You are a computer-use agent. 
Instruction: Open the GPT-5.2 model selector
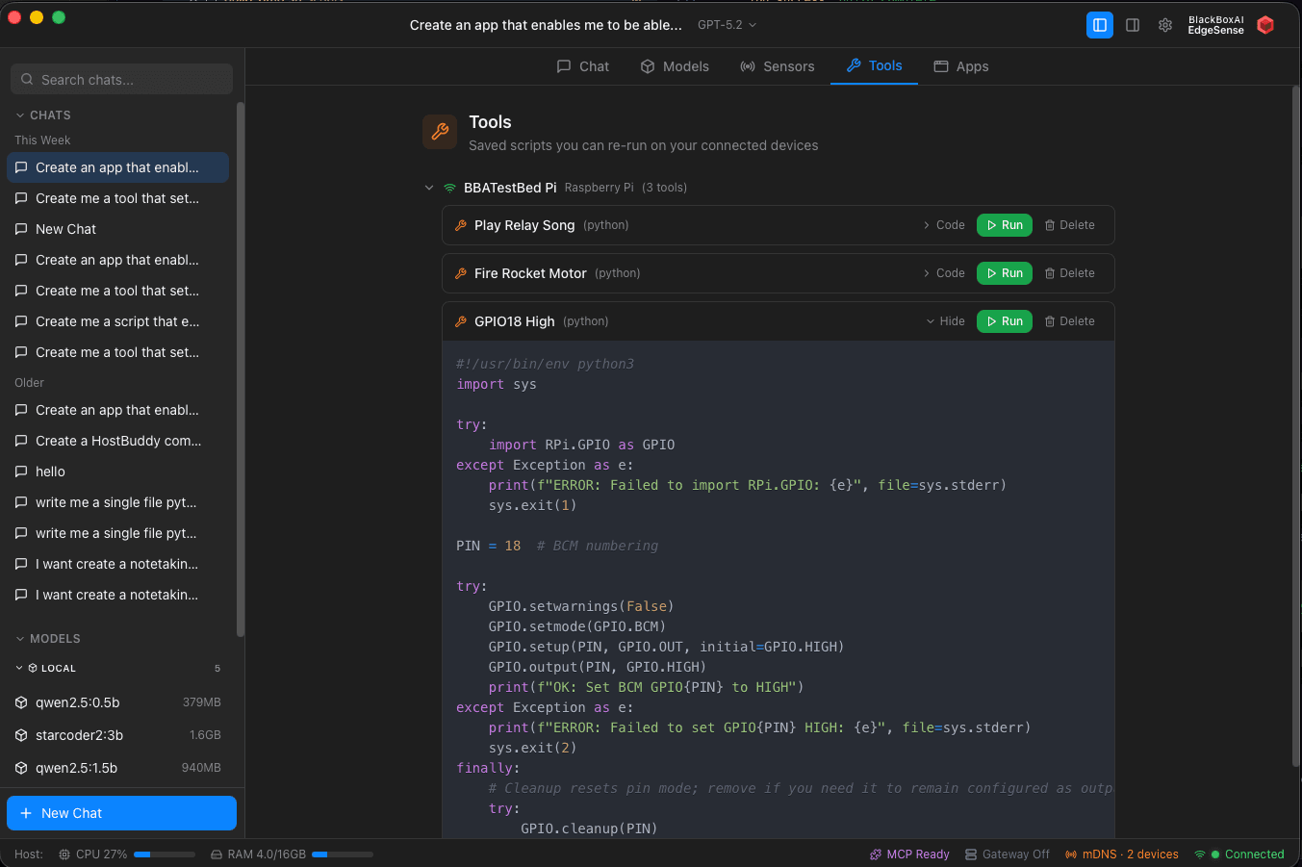tap(726, 25)
